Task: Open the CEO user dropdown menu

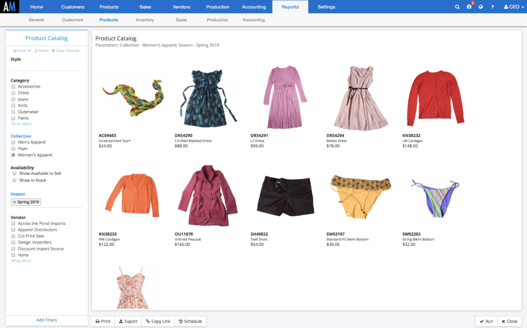Action: click(x=512, y=7)
